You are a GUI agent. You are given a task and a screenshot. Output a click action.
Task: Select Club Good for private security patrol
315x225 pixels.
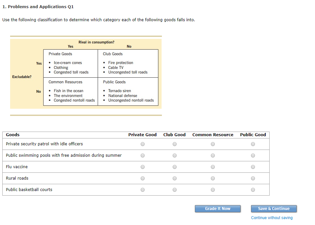point(174,144)
